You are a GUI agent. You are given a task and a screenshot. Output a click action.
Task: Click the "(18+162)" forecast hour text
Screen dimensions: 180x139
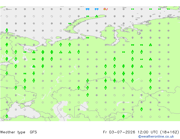click(x=169, y=132)
